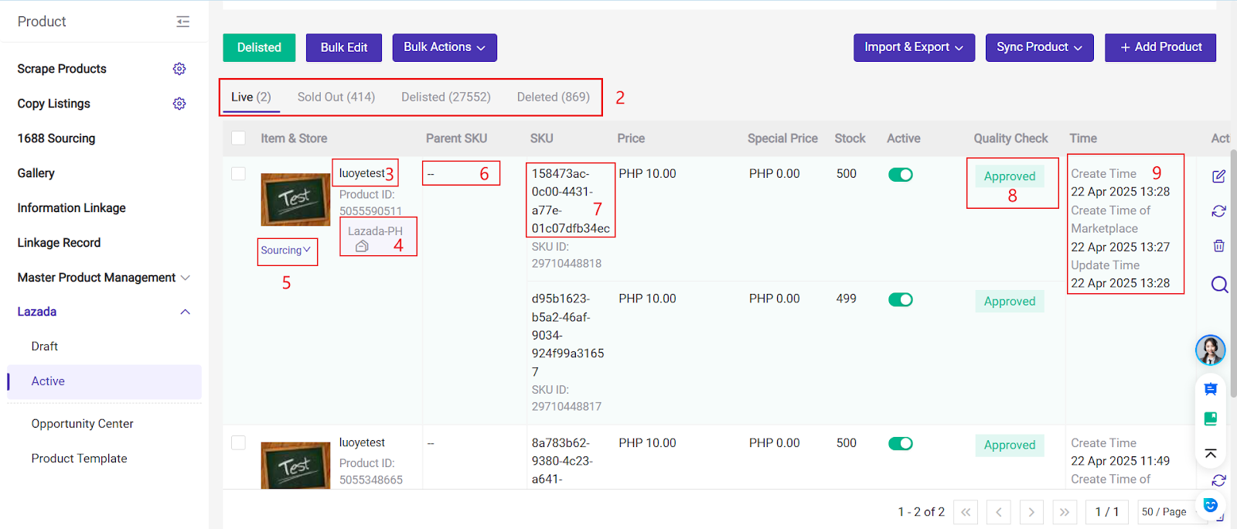The width and height of the screenshot is (1237, 529).
Task: Collapse the Product sidebar menu icon
Action: pyautogui.click(x=182, y=22)
